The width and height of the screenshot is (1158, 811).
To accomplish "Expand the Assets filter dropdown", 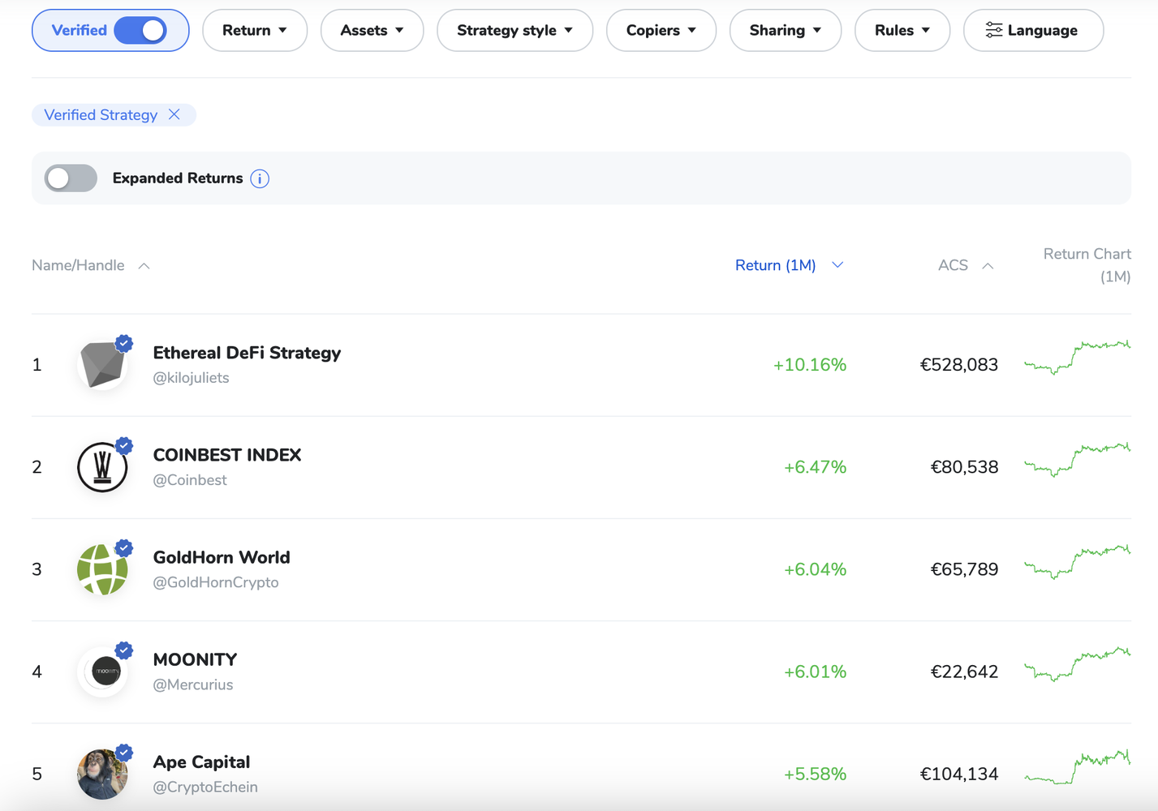I will pos(372,31).
